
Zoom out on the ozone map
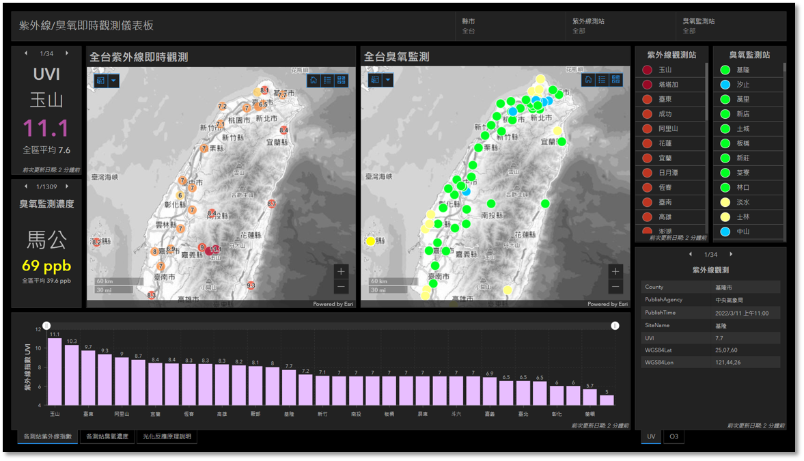click(615, 287)
